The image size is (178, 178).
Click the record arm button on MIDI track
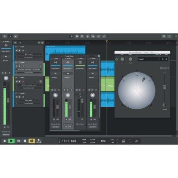click(x=23, y=82)
